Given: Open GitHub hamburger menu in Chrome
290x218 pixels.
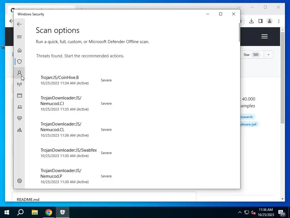Looking at the screenshot, I should tap(265, 36).
